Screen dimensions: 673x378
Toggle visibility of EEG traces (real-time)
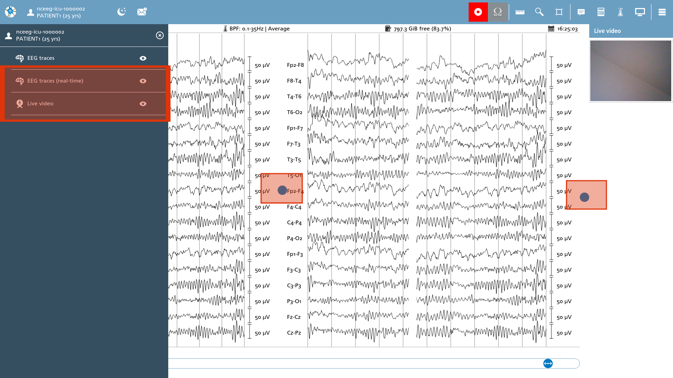coord(143,81)
